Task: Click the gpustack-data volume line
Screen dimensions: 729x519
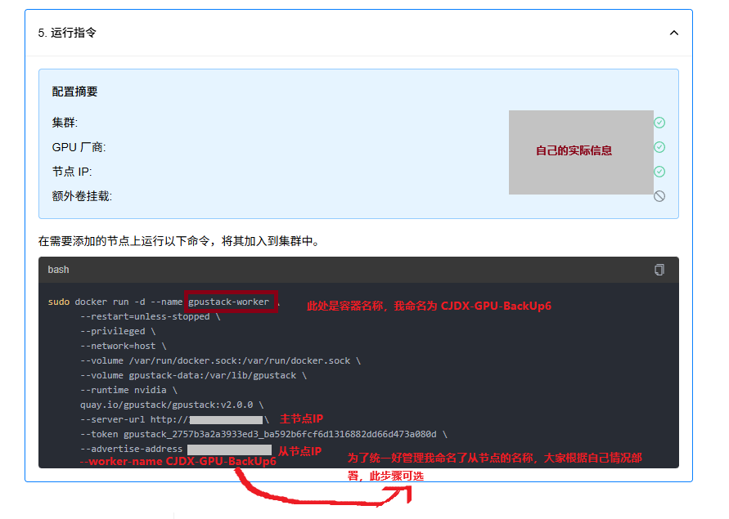Action: 193,375
